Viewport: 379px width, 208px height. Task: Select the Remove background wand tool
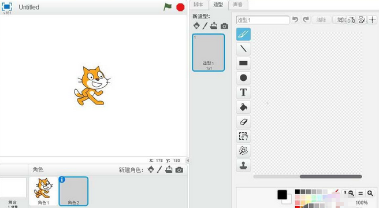tap(243, 150)
